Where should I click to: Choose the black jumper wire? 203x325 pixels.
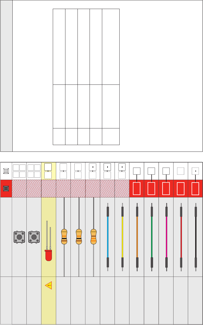click(x=196, y=237)
